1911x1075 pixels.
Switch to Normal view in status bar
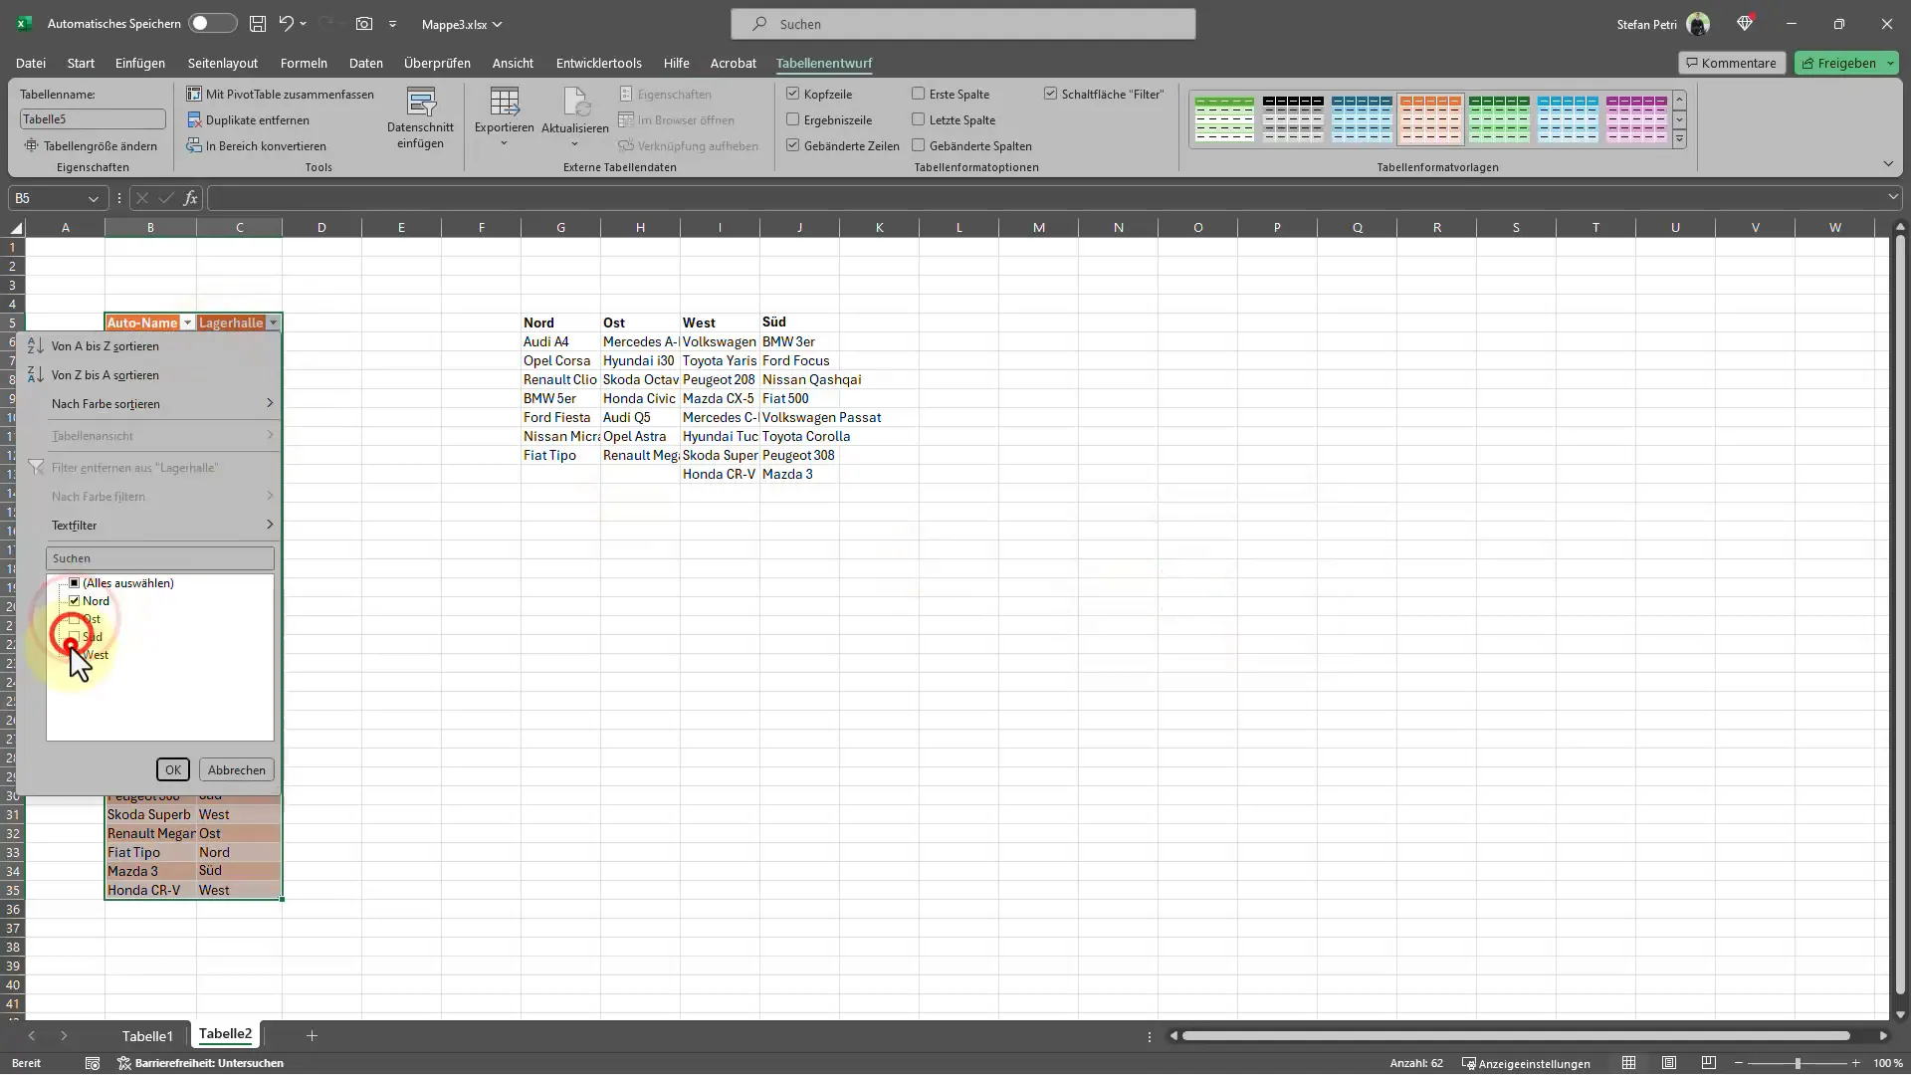click(x=1628, y=1063)
